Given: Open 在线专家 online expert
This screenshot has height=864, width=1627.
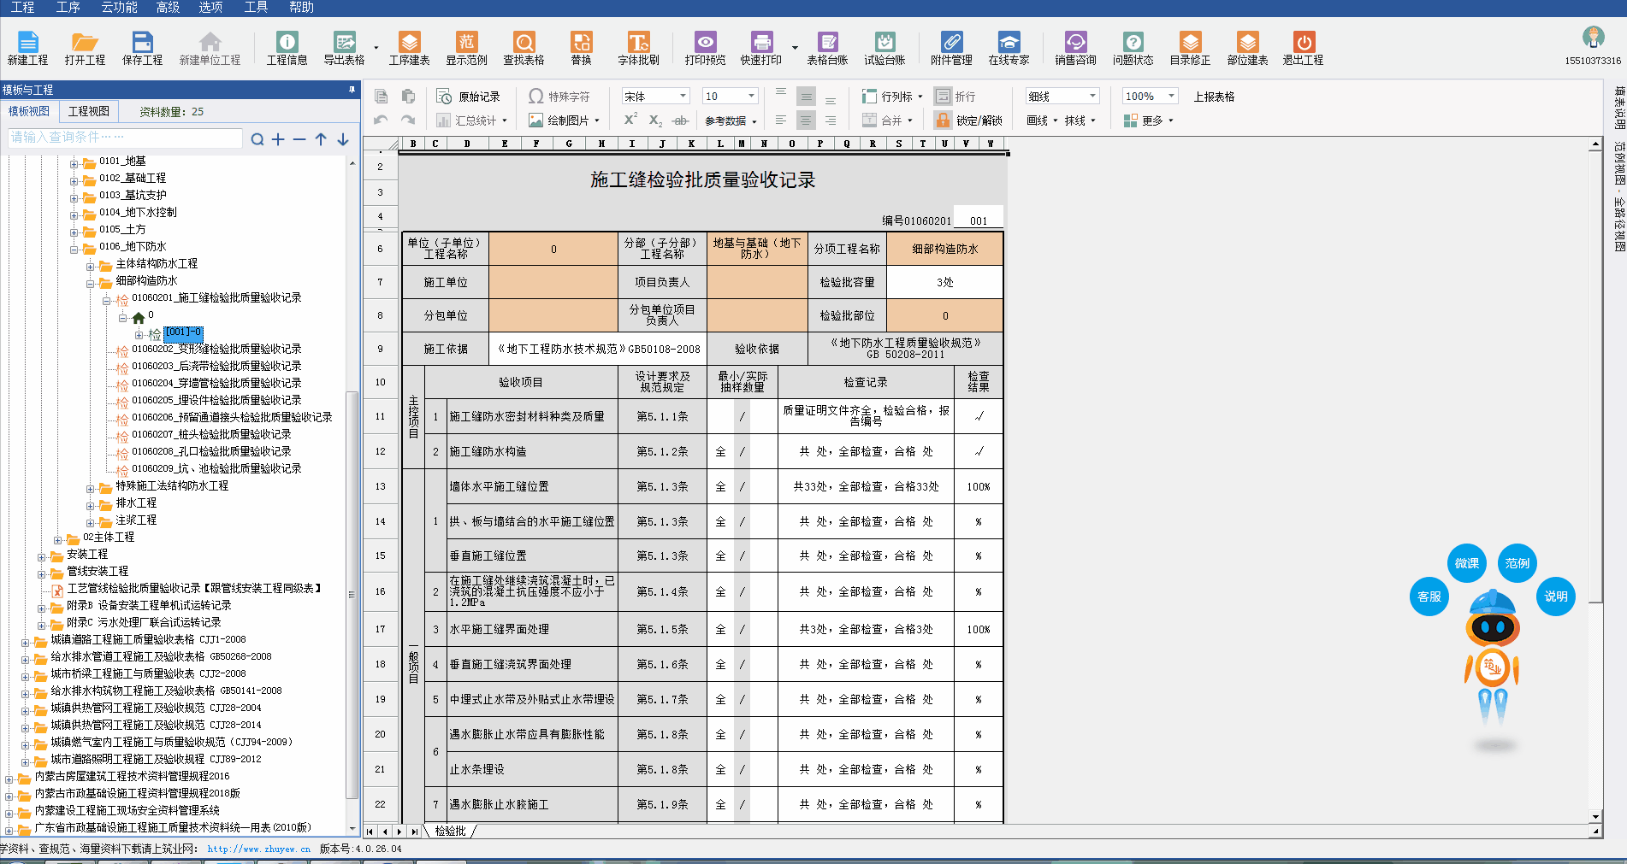Looking at the screenshot, I should point(1009,48).
